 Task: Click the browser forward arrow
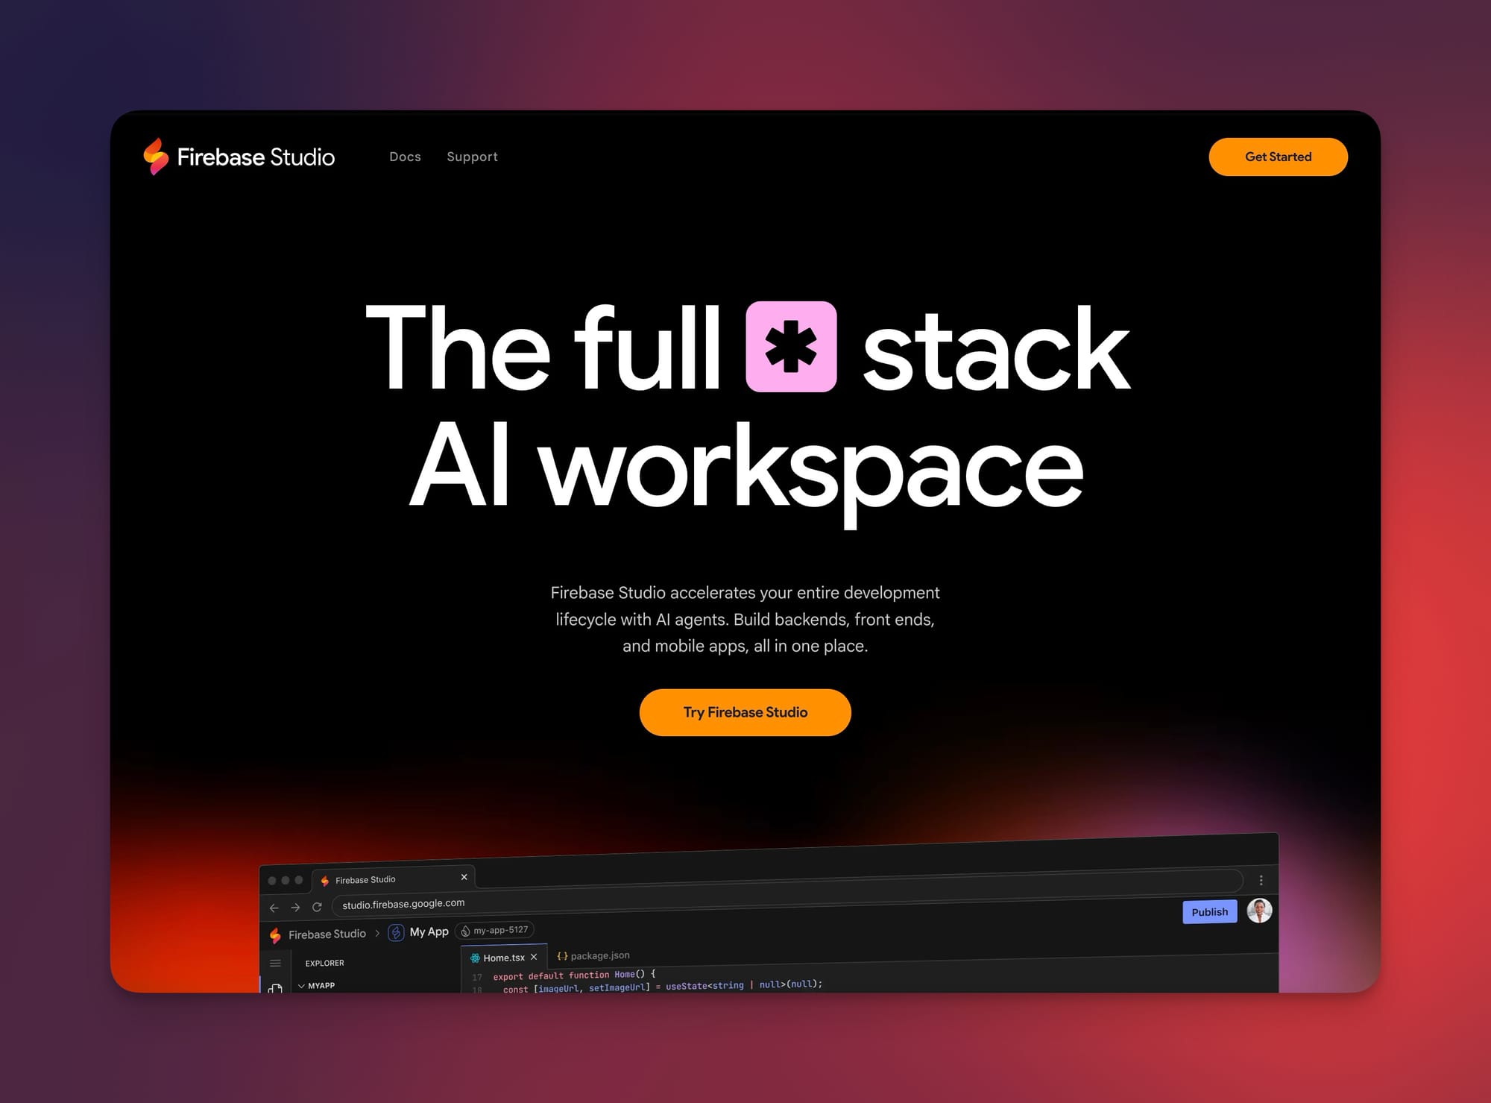295,908
